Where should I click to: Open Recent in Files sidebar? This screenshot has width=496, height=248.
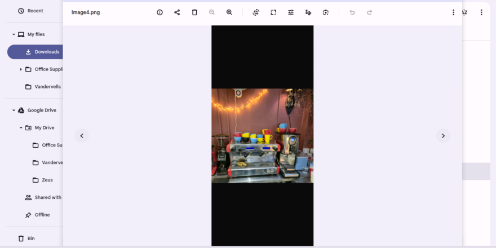pyautogui.click(x=34, y=11)
